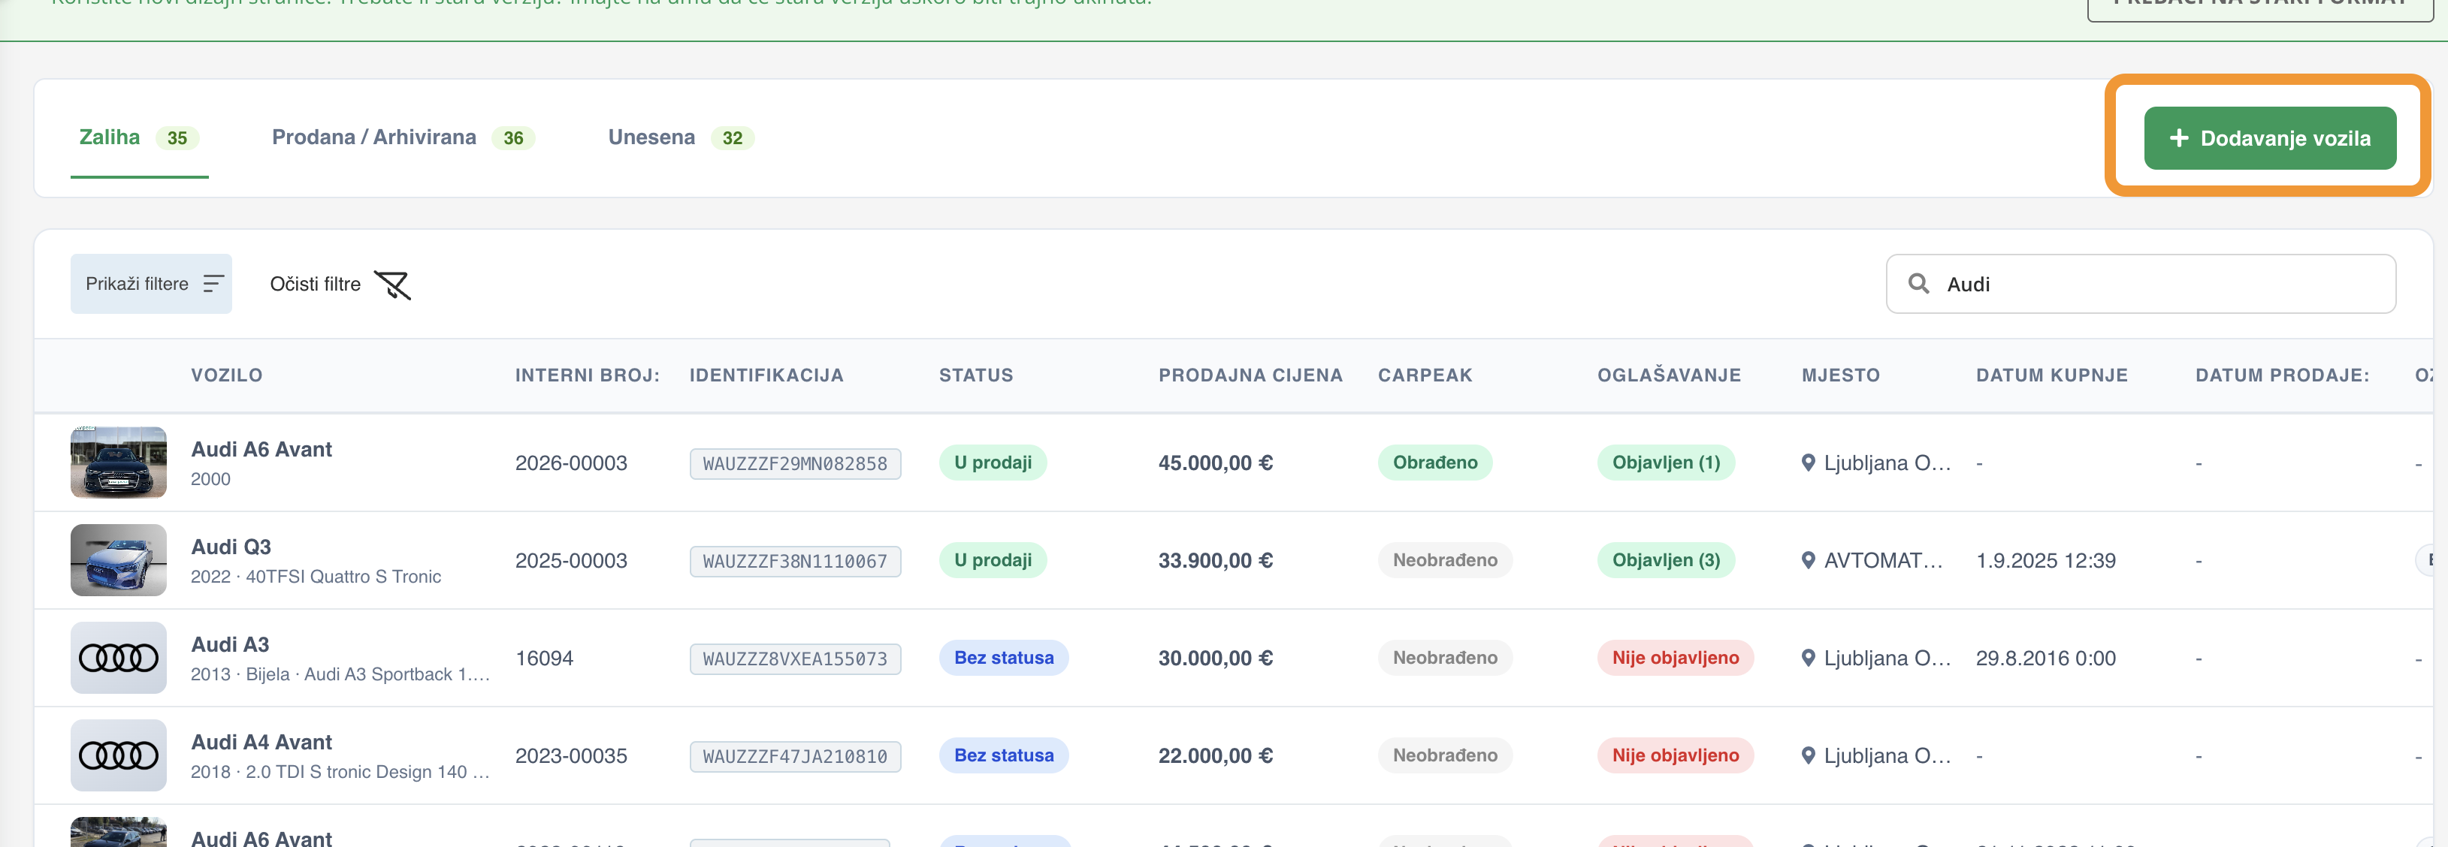Image resolution: width=2448 pixels, height=847 pixels.
Task: Click Bez statusa badge of Audi A4 Avant
Action: [x=1004, y=756]
